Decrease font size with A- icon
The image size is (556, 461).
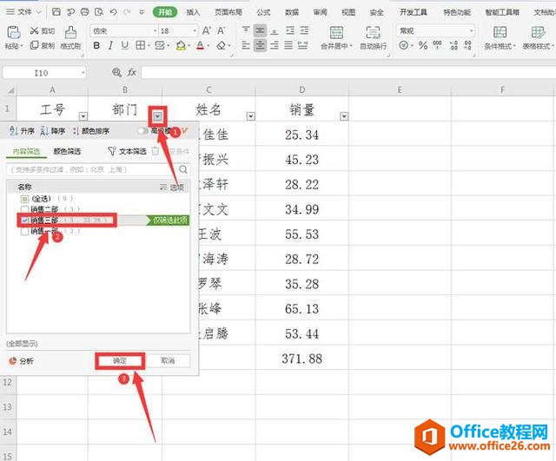(x=222, y=31)
